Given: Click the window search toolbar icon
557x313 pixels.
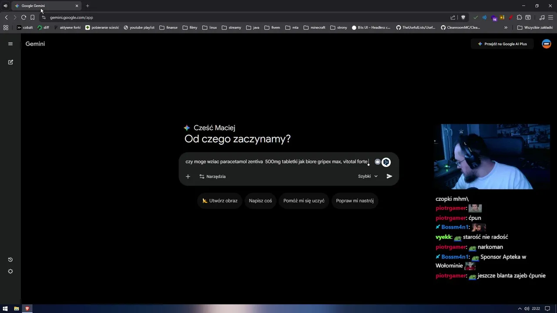Looking at the screenshot, I should [528, 17].
